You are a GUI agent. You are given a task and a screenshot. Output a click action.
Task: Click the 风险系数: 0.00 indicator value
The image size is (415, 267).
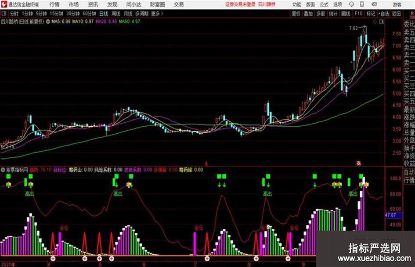click(108, 170)
